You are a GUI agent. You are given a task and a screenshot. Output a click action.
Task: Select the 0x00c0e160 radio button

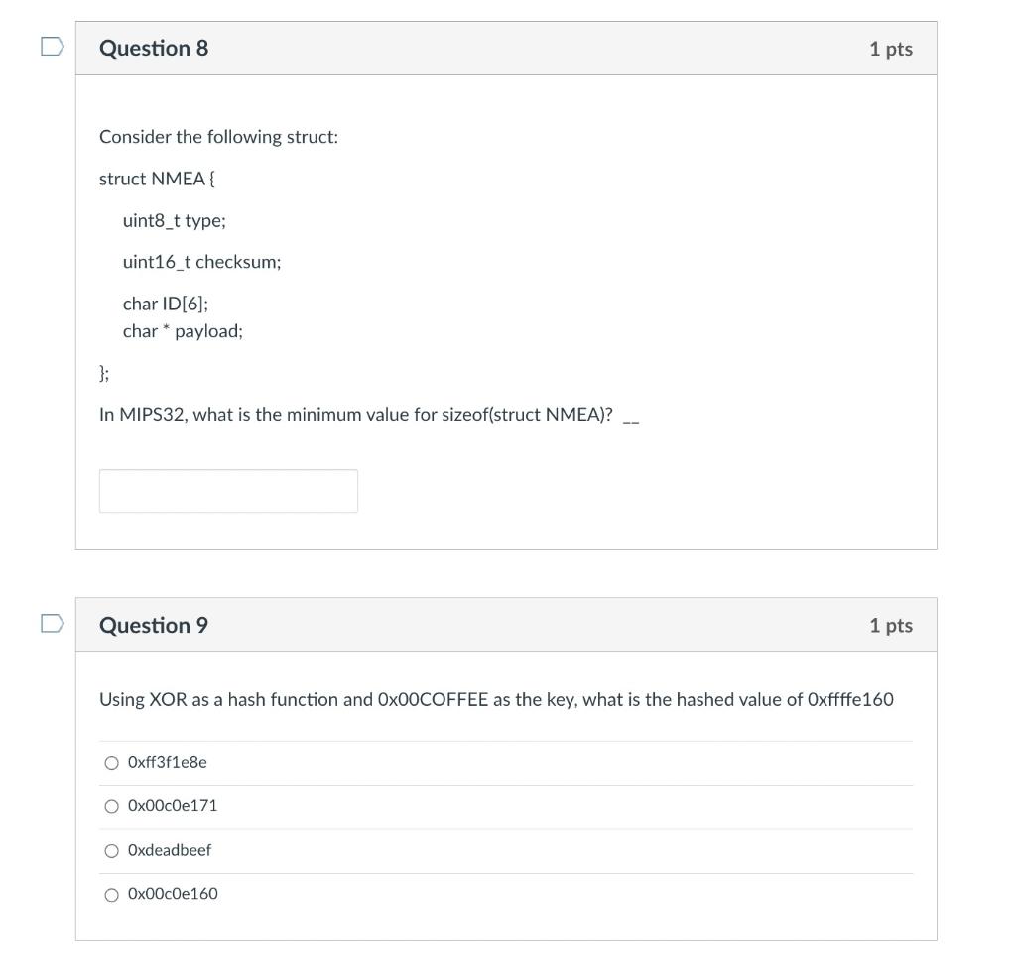coord(111,893)
